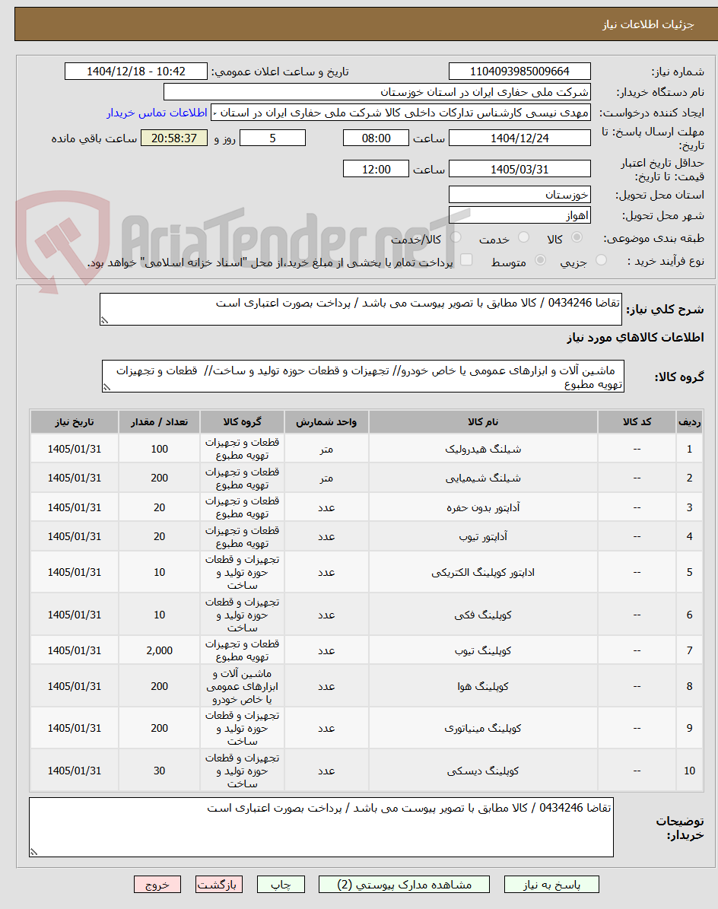Select the کالا radio button
718x909 pixels.
[x=577, y=237]
